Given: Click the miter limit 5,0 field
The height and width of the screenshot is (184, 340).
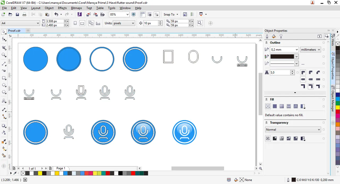Looking at the screenshot, I should (280, 72).
